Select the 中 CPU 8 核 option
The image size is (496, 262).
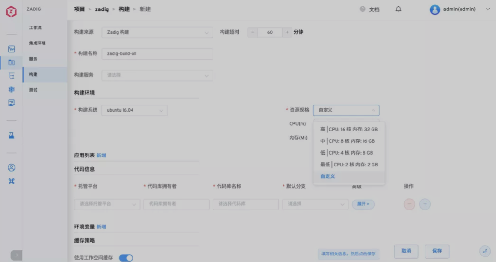(x=349, y=141)
